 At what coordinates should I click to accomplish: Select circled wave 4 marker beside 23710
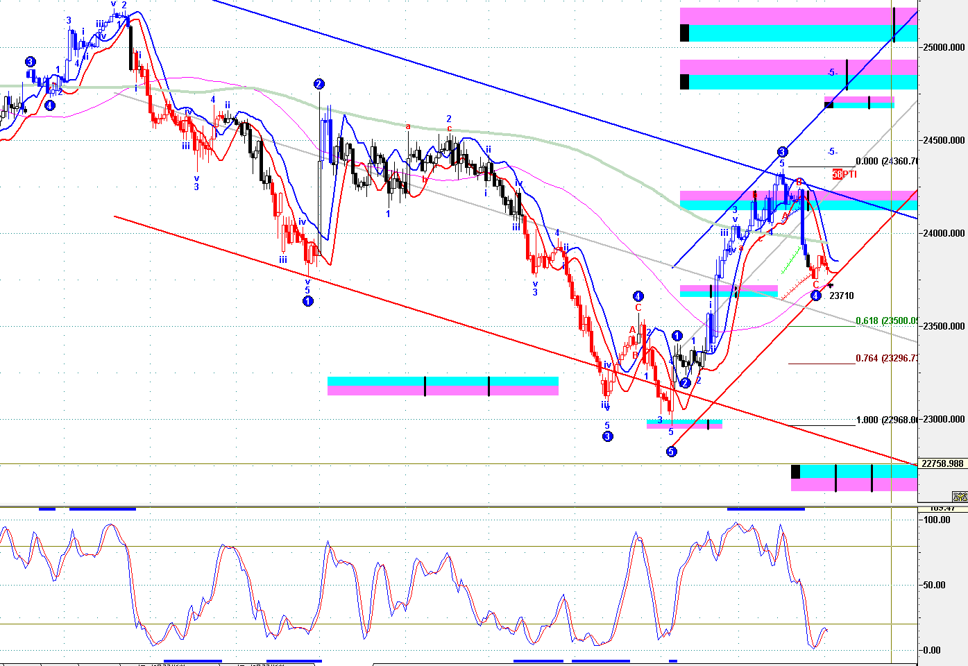pyautogui.click(x=816, y=296)
